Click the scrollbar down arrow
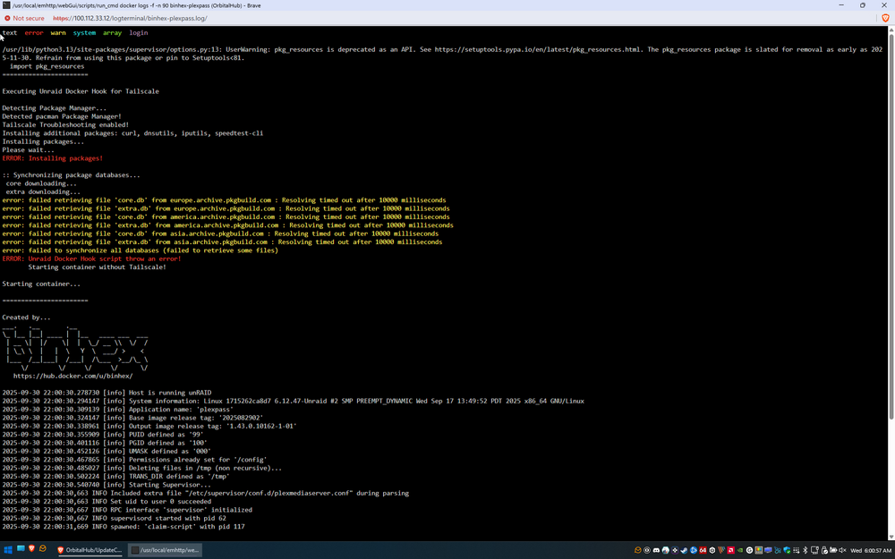 (x=891, y=537)
